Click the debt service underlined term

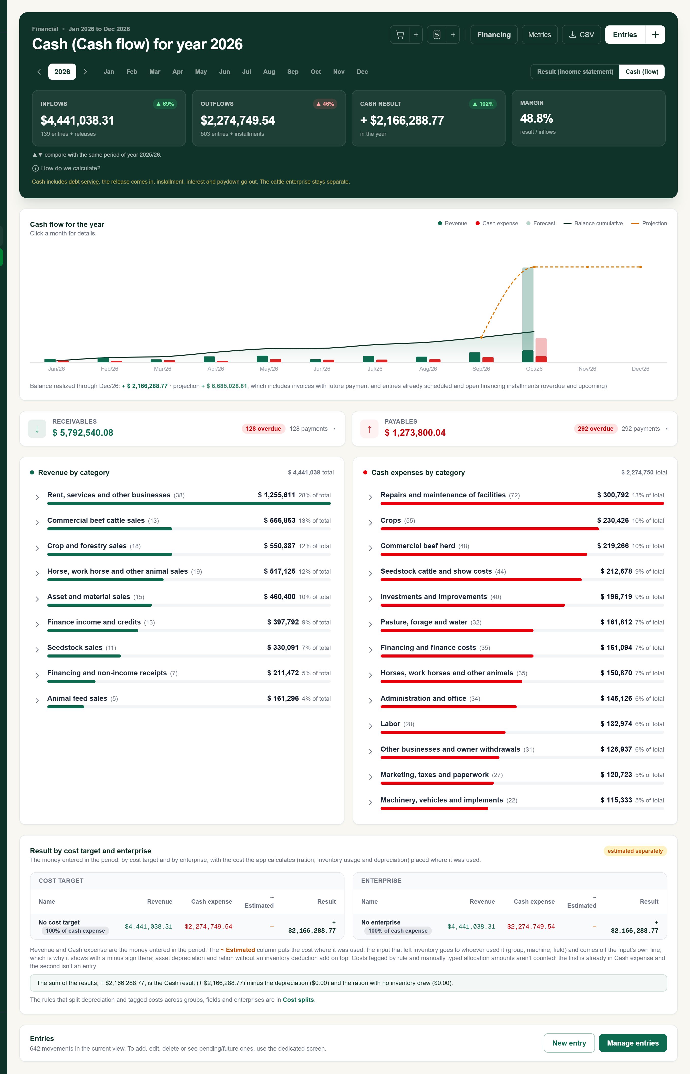[84, 182]
